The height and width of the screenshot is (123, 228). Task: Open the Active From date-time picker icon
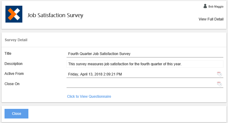point(219,74)
